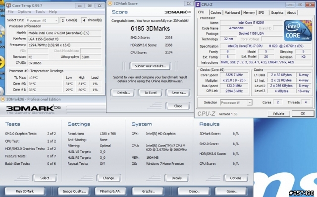Switch to the SPD tab in CPU-Z
Screen dimensions: 317x197
click(261, 12)
